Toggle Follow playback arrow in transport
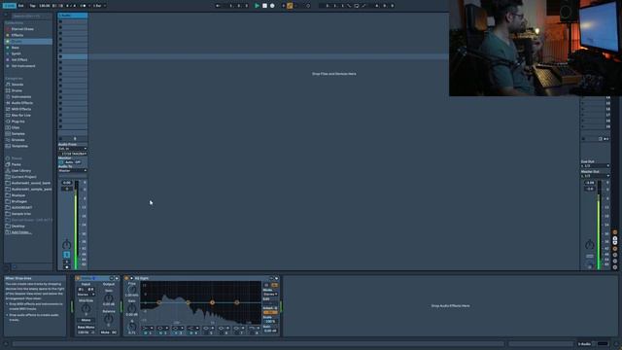The height and width of the screenshot is (350, 622). pyautogui.click(x=218, y=6)
